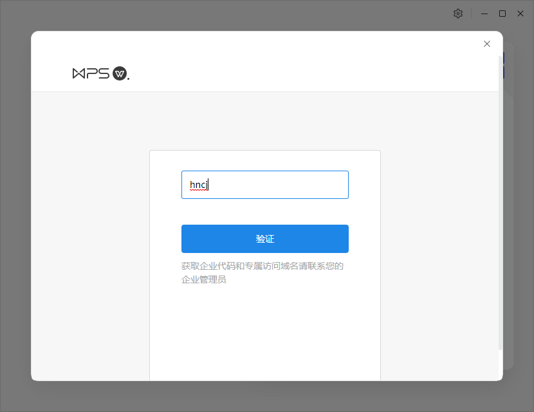Screen dimensions: 534x412
Task: Maximize the main window
Action: (x=502, y=14)
